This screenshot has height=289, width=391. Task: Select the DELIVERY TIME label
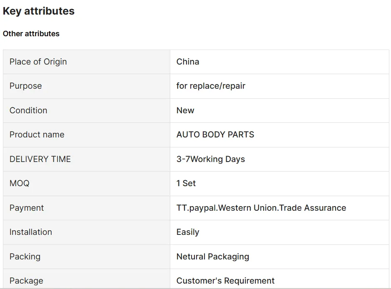40,159
